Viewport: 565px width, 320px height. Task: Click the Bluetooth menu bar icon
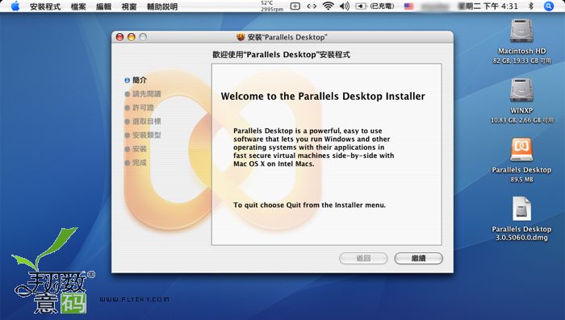tap(531, 6)
